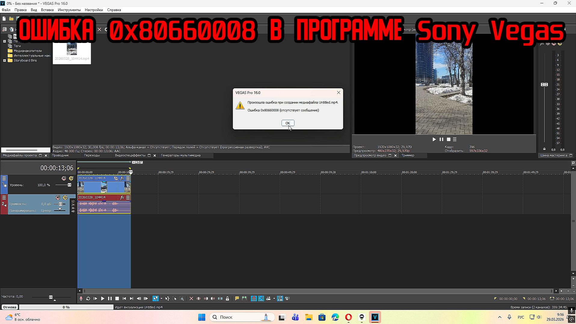
Task: Click the red X Delete icon
Action: pos(191,298)
